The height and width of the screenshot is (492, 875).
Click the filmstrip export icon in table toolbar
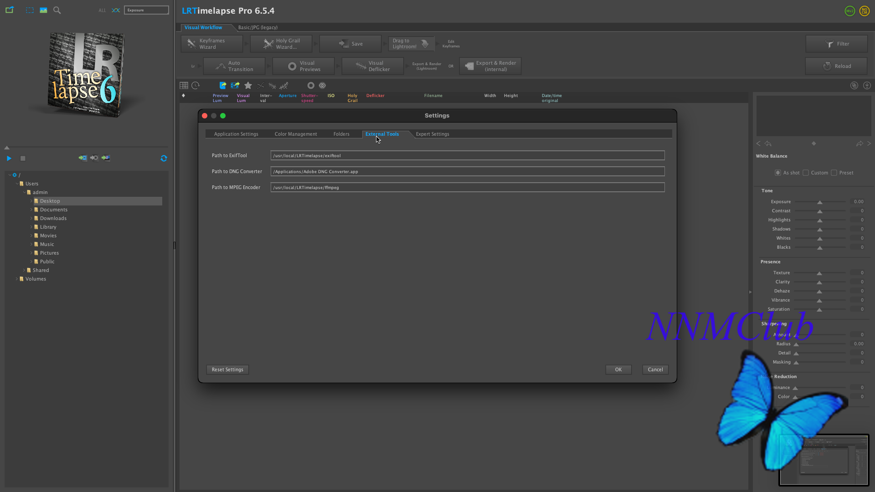tap(235, 85)
